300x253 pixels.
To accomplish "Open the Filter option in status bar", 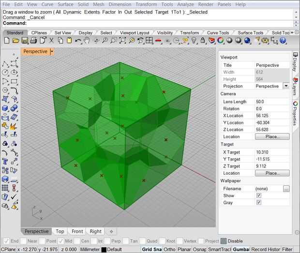I will coord(287,249).
